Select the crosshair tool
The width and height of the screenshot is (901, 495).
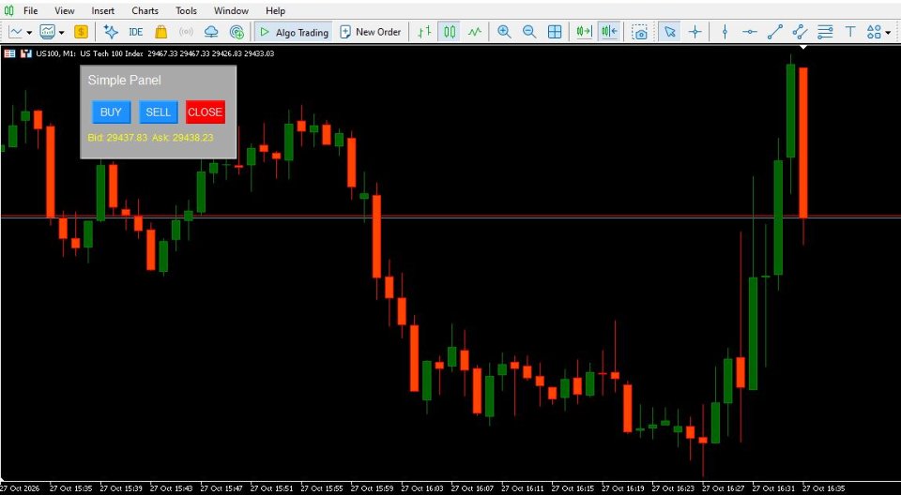coord(695,32)
